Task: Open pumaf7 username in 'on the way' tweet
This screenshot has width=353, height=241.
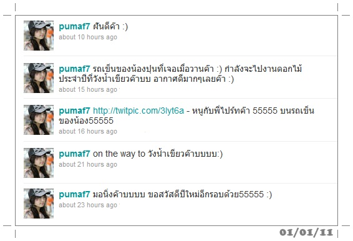Action: (x=74, y=154)
